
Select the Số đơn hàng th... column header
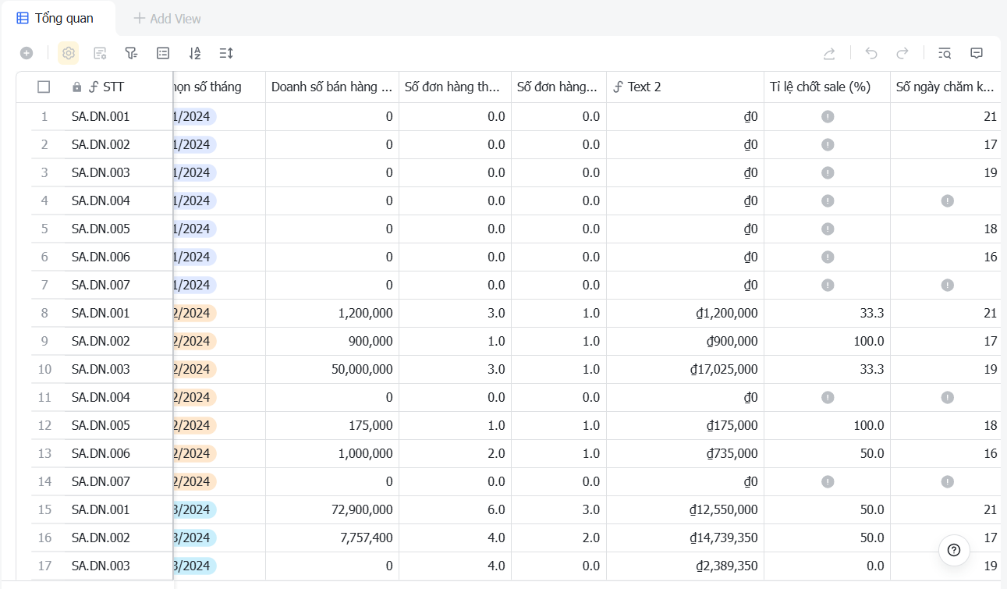[x=455, y=87]
